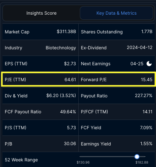Click the Earnings Yield label
The width and height of the screenshot is (156, 167).
coord(96,144)
